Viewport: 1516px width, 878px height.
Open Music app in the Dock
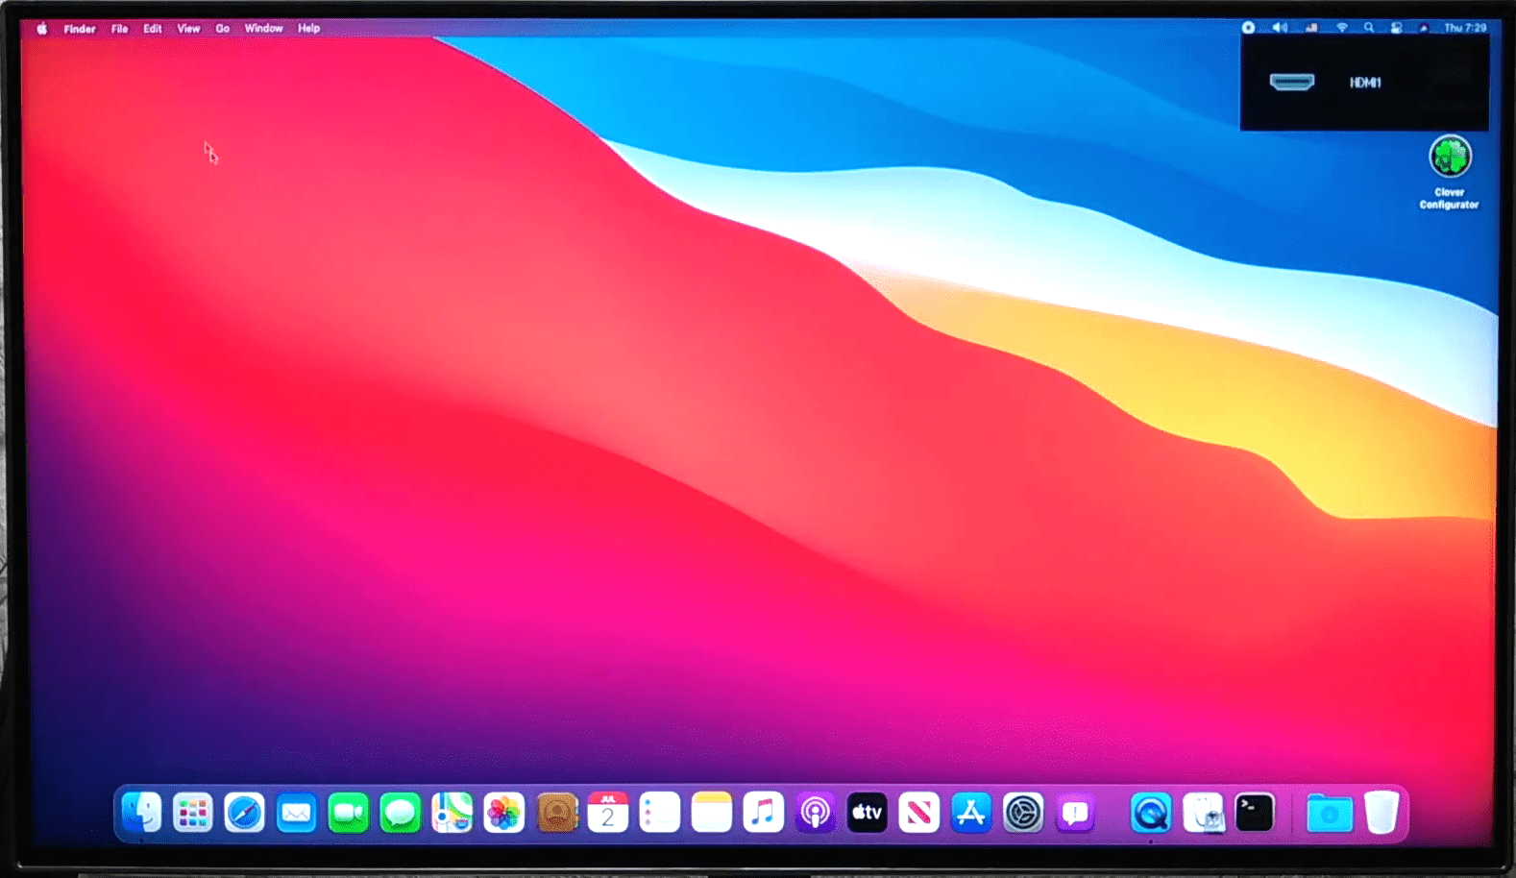point(764,814)
